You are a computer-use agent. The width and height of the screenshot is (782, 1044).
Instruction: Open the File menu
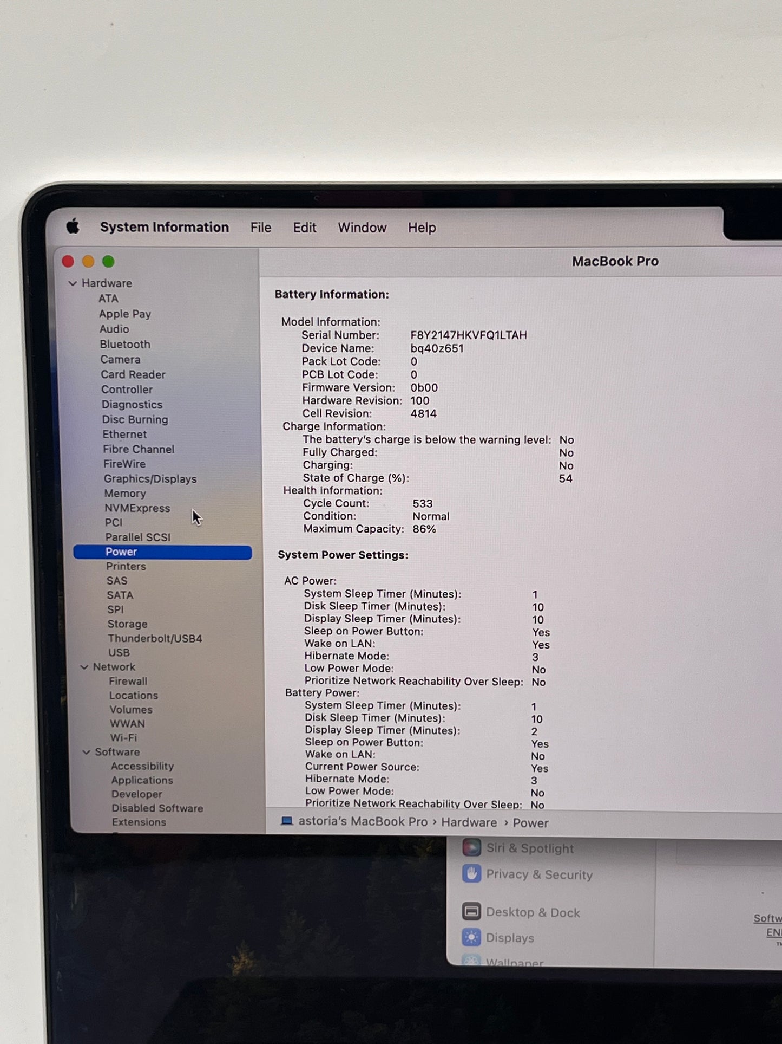coord(261,228)
